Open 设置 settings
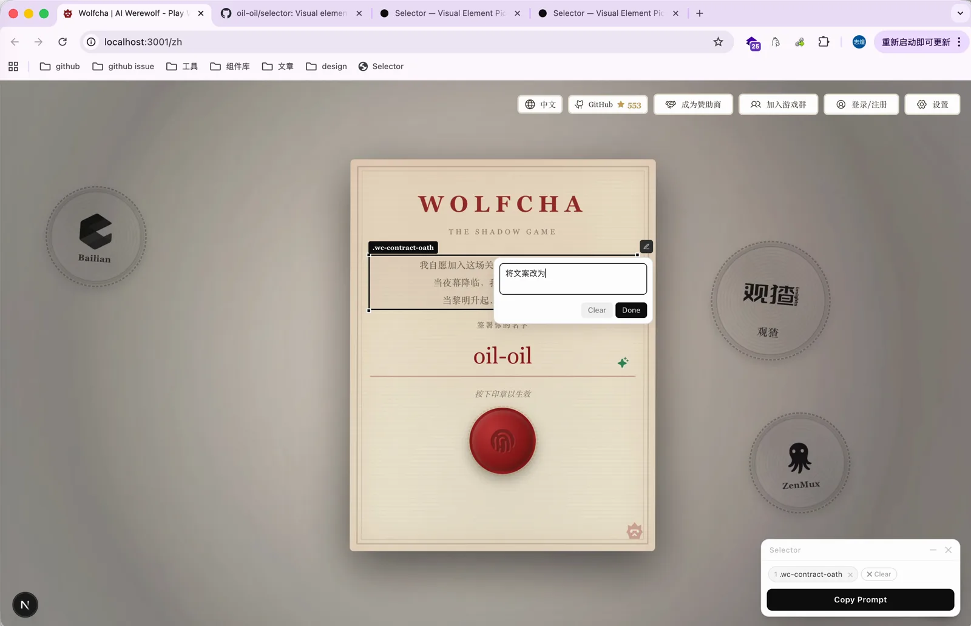The height and width of the screenshot is (626, 971). (x=932, y=104)
